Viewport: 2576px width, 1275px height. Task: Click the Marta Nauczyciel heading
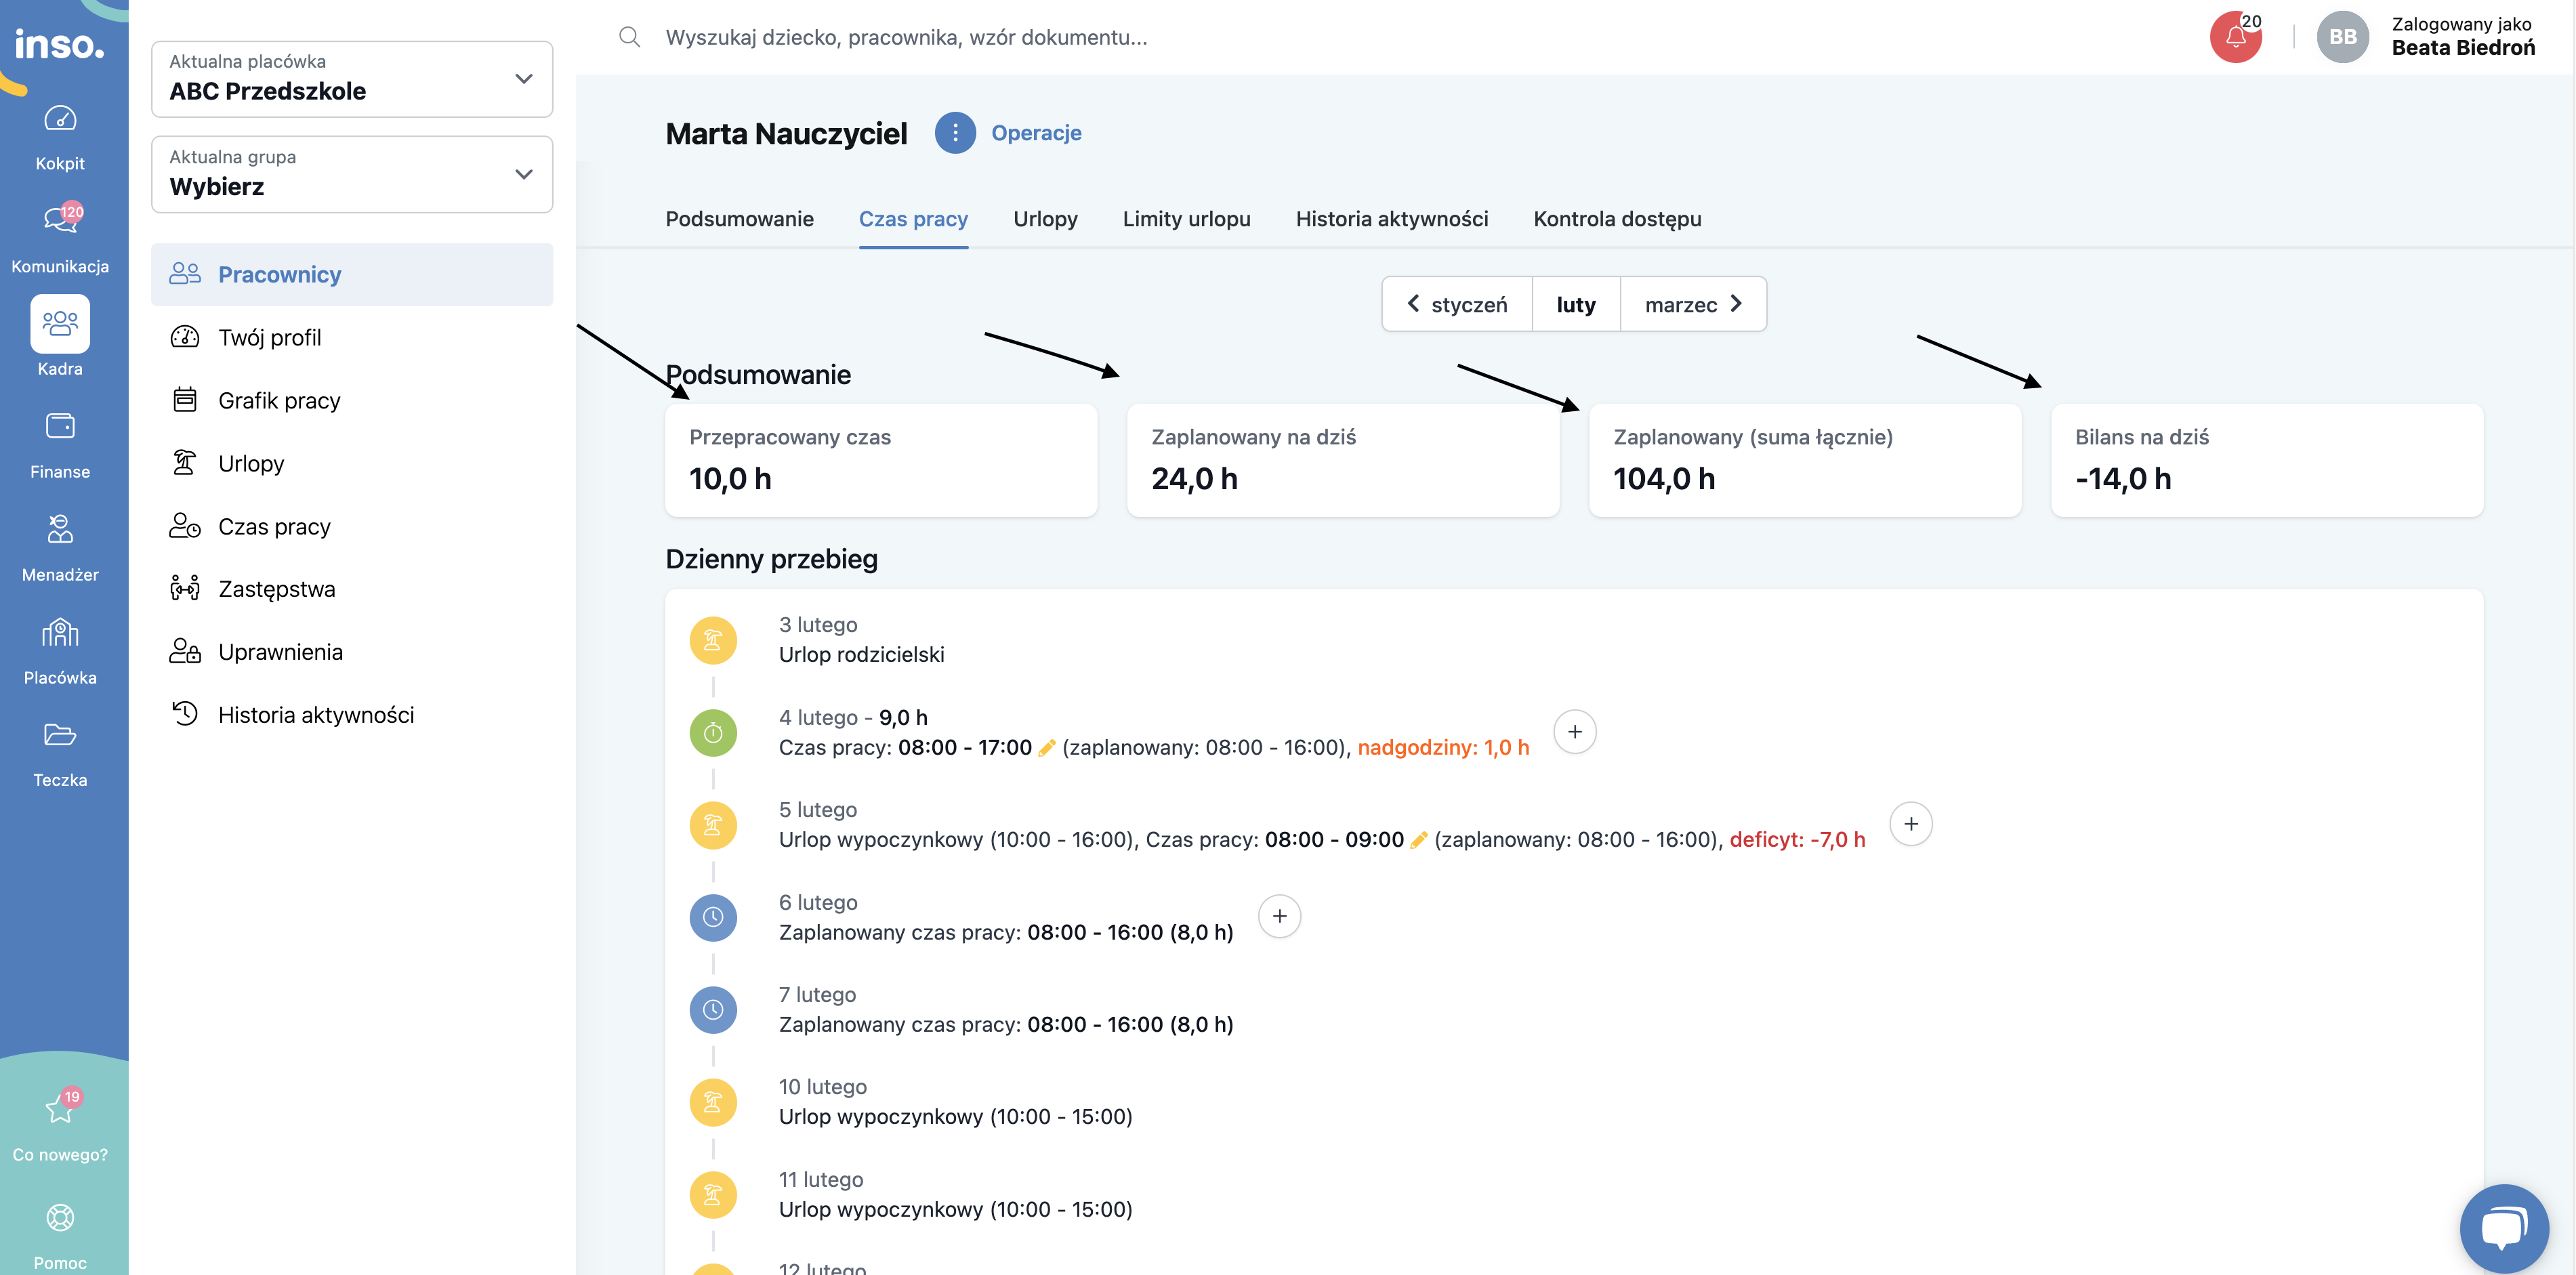(x=786, y=133)
